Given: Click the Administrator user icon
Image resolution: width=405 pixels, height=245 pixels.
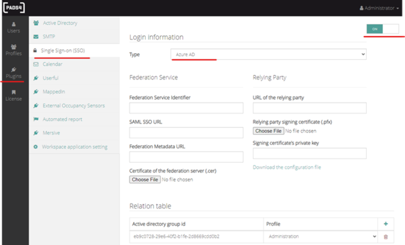Looking at the screenshot, I should (362, 8).
